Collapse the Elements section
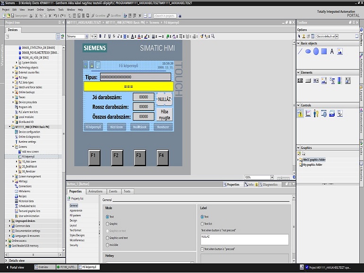Viewport: 364px width, 273px height. (299, 72)
